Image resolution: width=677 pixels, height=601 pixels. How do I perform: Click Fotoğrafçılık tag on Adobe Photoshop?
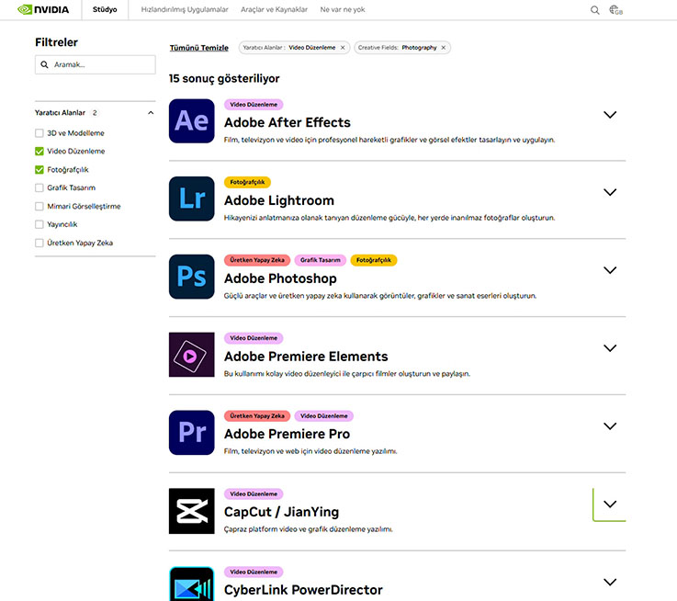(x=374, y=260)
